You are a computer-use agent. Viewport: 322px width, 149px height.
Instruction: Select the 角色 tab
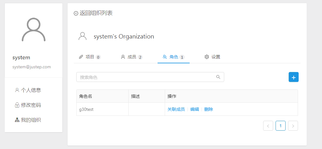[173, 57]
